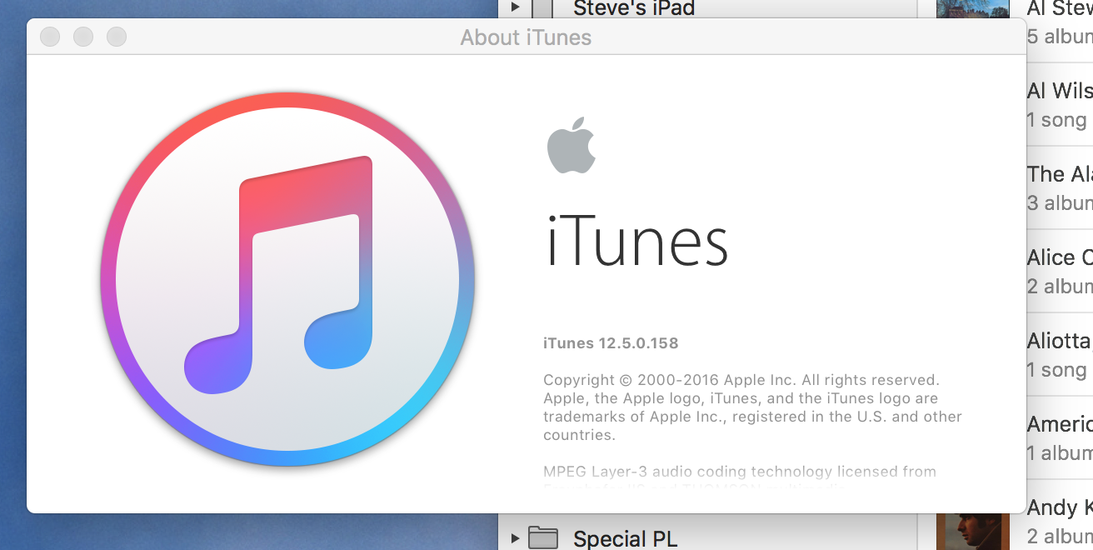Click the large iTunes title text
1093x550 pixels.
pyautogui.click(x=637, y=241)
